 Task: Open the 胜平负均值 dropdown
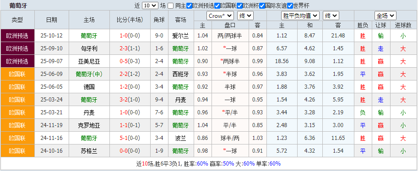pyautogui.click(x=300, y=16)
